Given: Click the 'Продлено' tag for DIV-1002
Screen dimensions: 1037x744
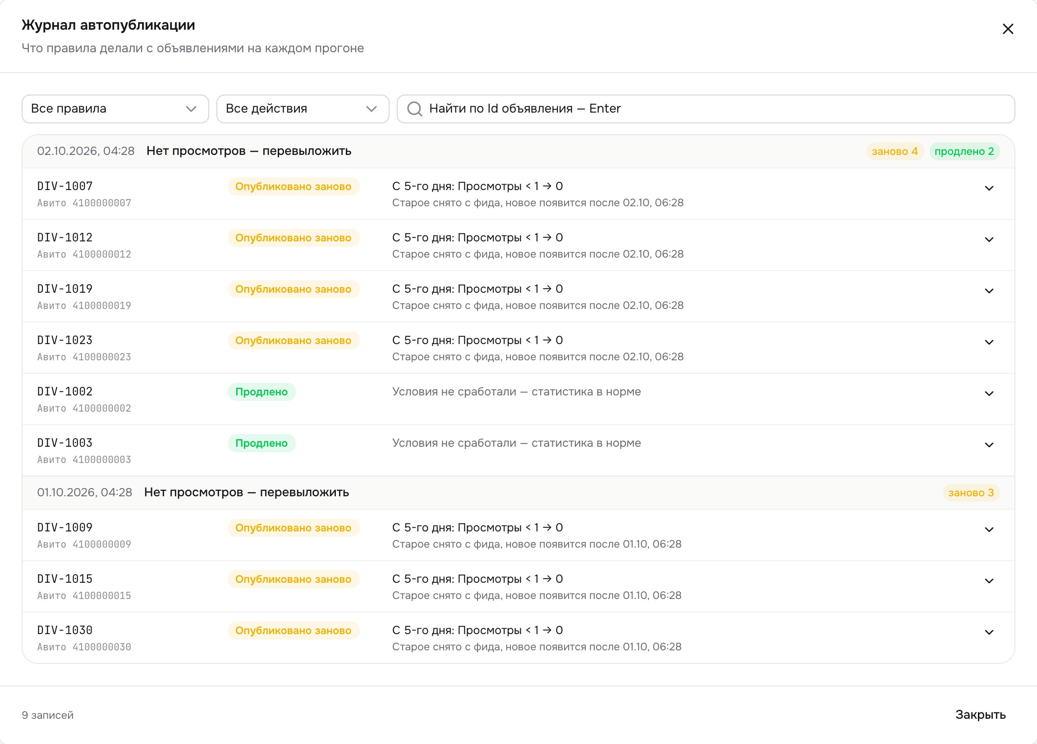Looking at the screenshot, I should tap(262, 392).
